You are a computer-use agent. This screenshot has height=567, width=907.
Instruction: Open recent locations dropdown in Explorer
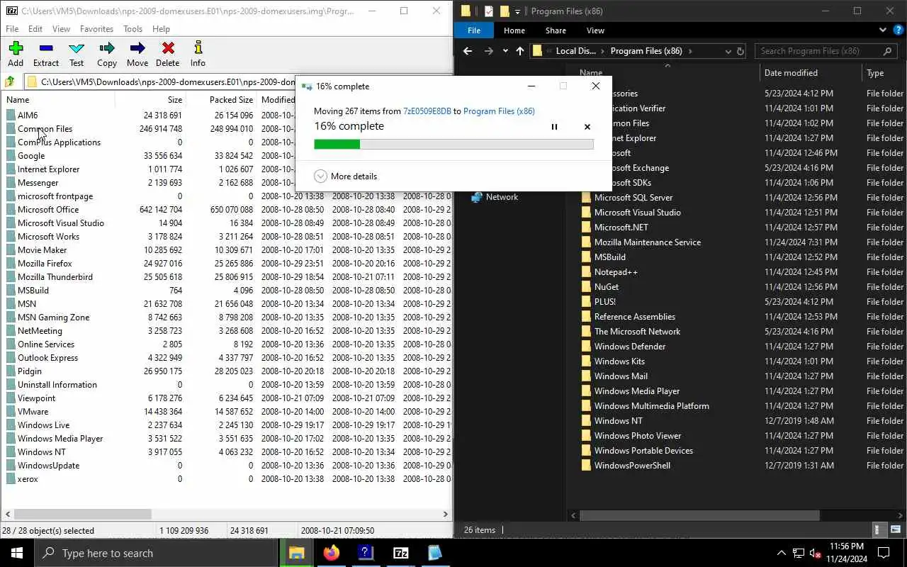click(x=505, y=51)
